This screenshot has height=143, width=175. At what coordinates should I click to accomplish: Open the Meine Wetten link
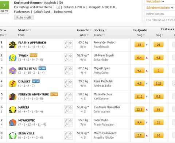155,14
